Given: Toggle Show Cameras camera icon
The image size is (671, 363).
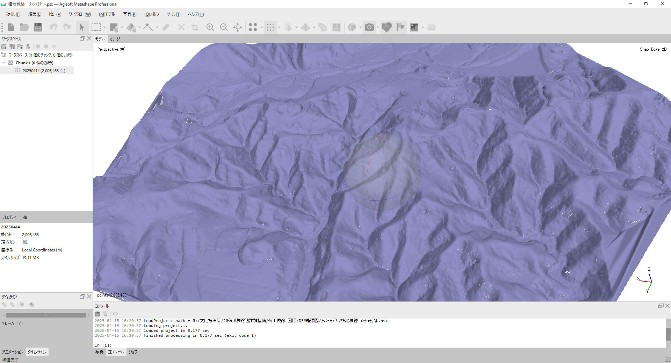Looking at the screenshot, I should click(369, 27).
